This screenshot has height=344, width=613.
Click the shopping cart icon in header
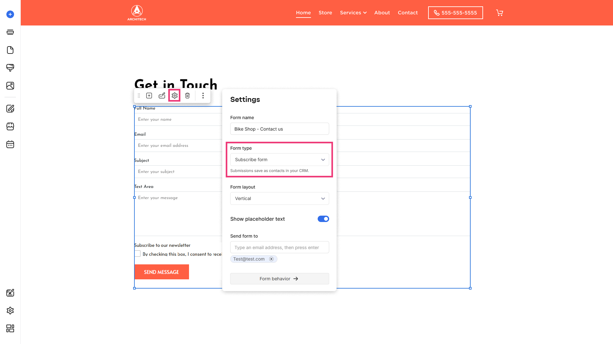500,13
